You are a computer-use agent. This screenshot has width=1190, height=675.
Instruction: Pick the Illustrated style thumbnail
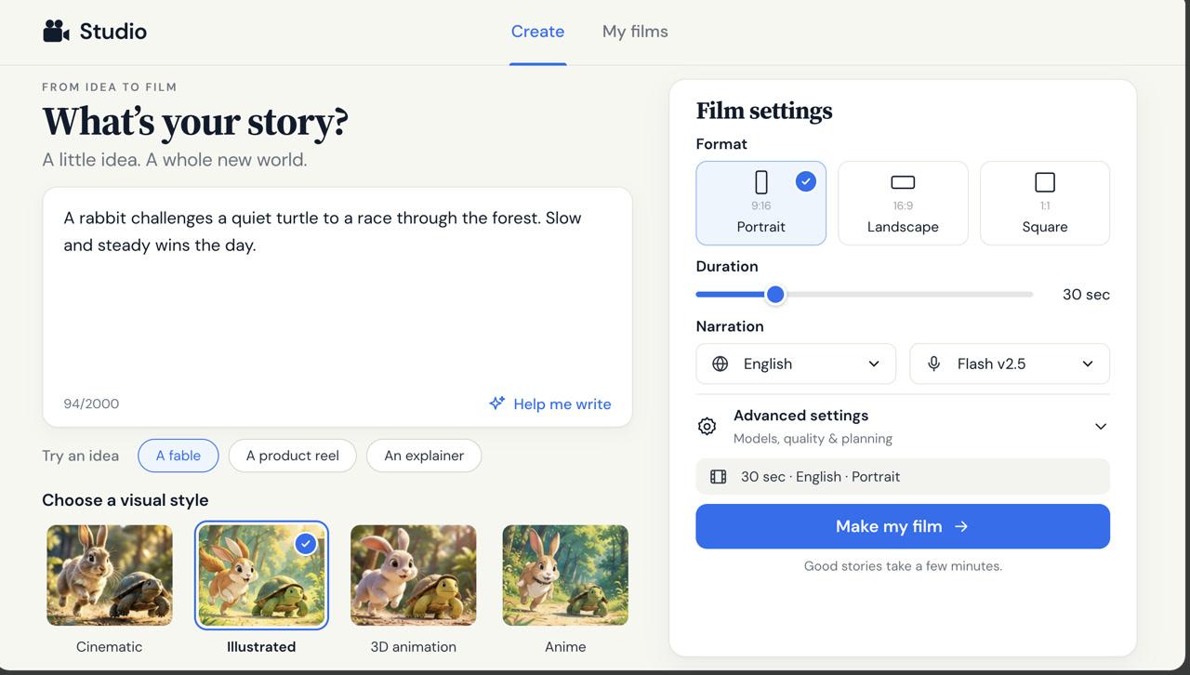point(261,576)
